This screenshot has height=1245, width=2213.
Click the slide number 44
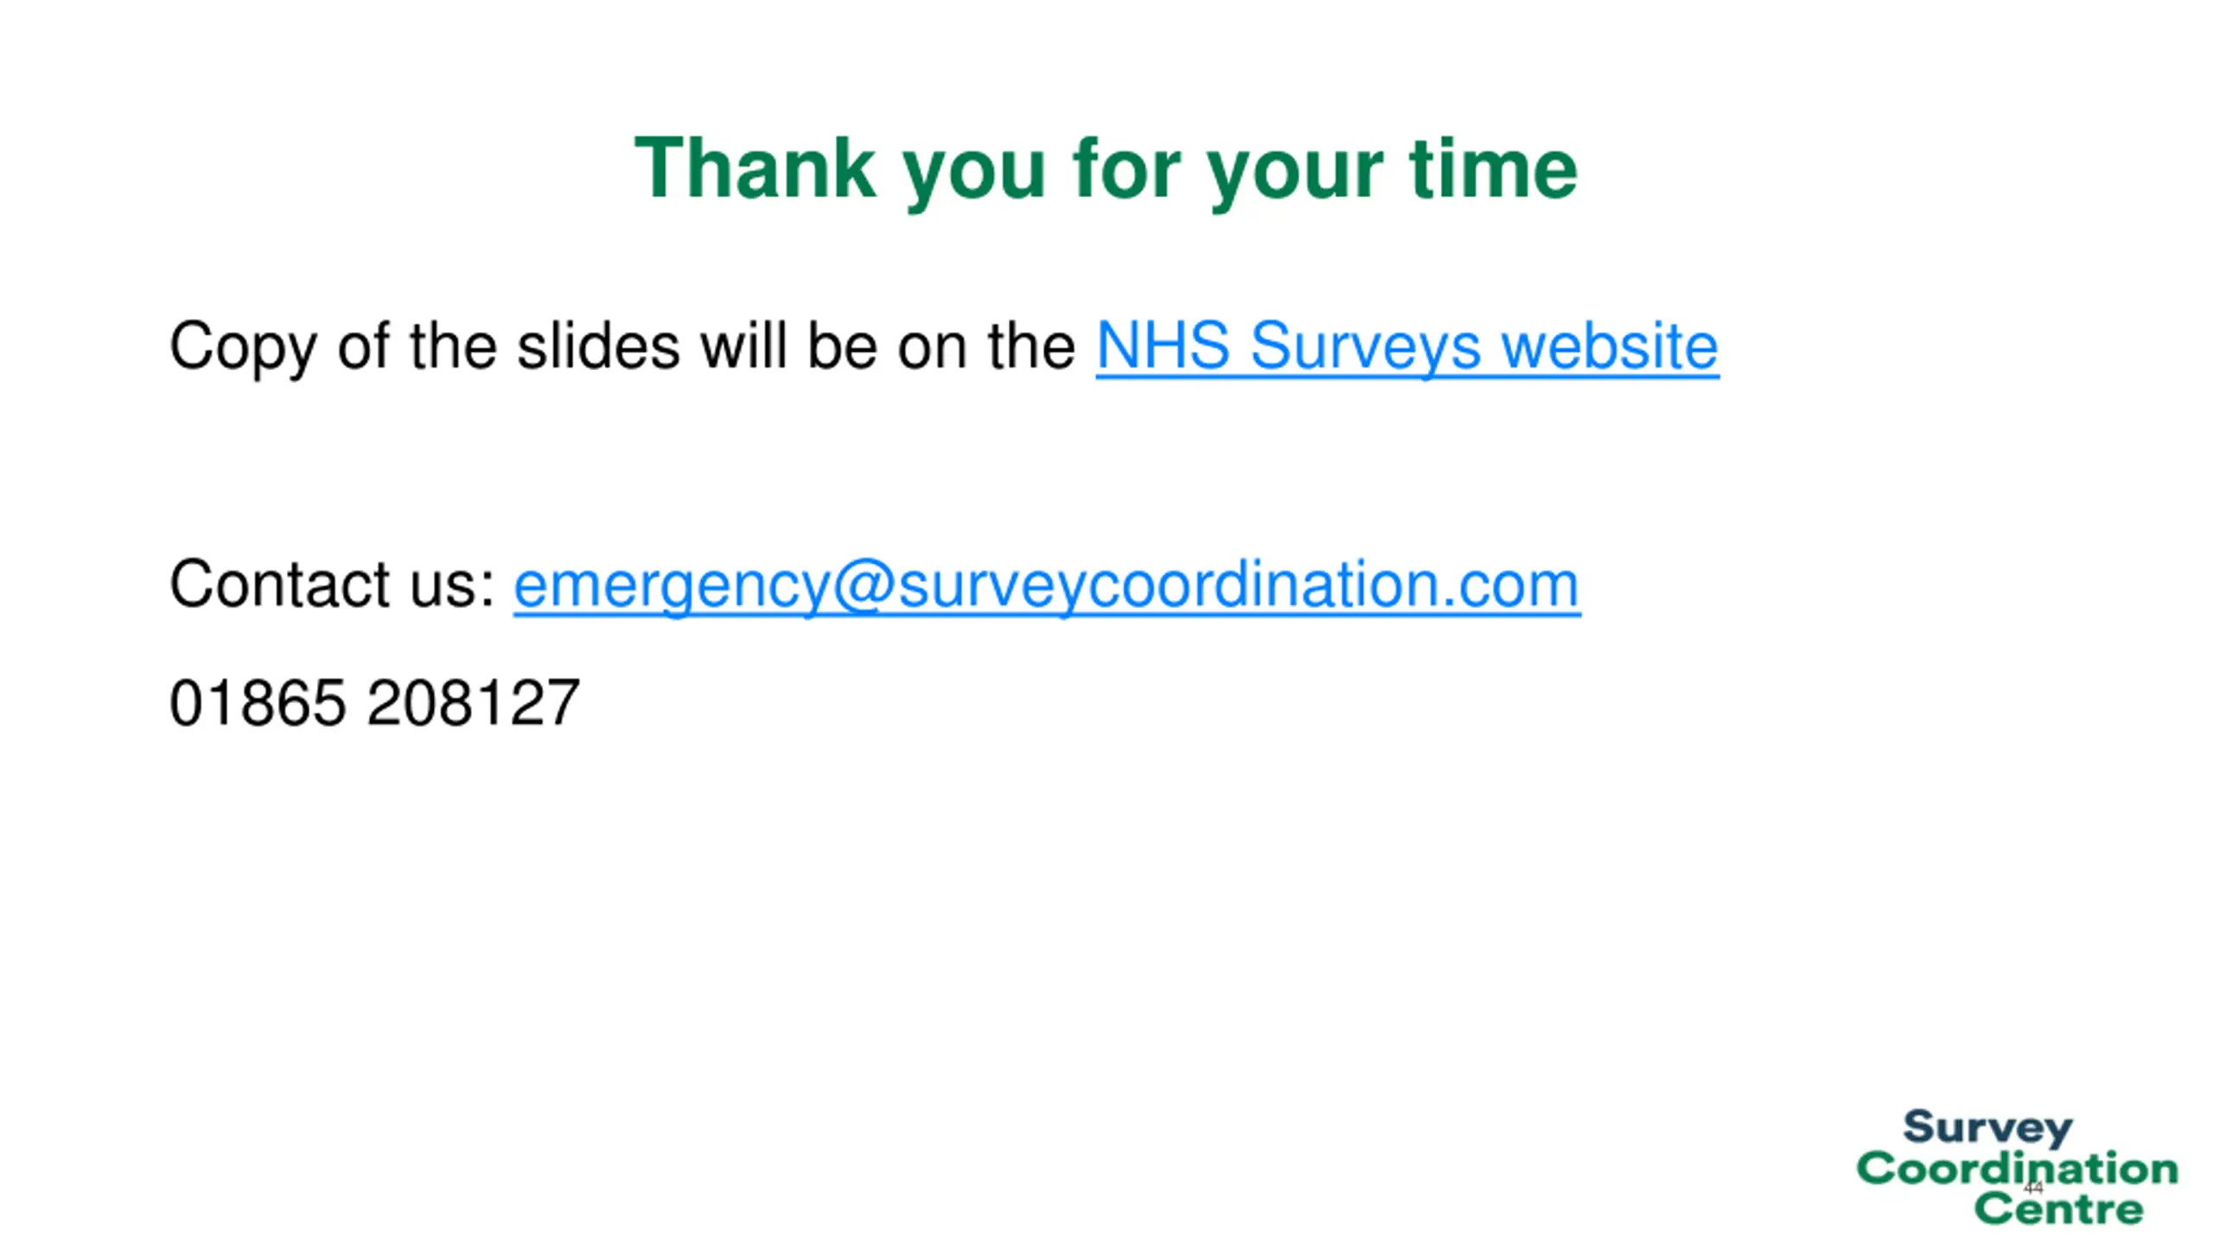[x=2033, y=1188]
